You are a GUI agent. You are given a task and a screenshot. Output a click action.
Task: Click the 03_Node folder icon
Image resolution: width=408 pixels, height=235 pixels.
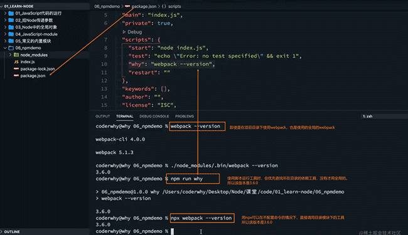point(11,27)
